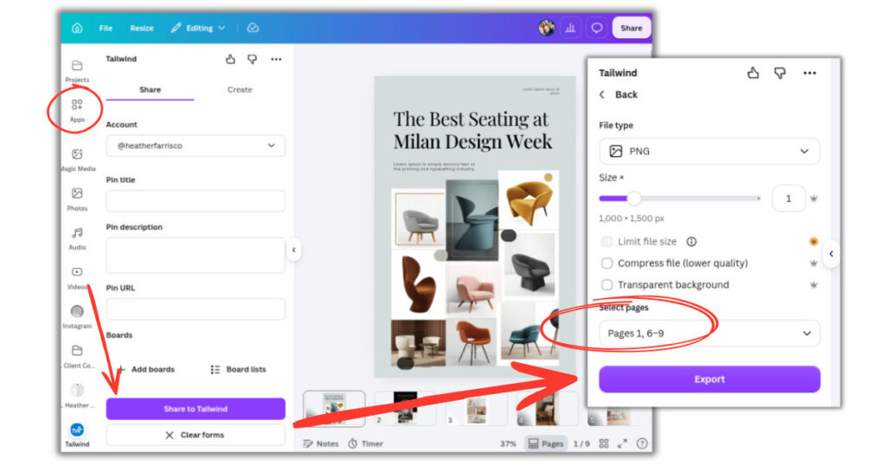This screenshot has height=465, width=886.
Task: Open Tailwind app in the sidebar
Action: point(77,435)
